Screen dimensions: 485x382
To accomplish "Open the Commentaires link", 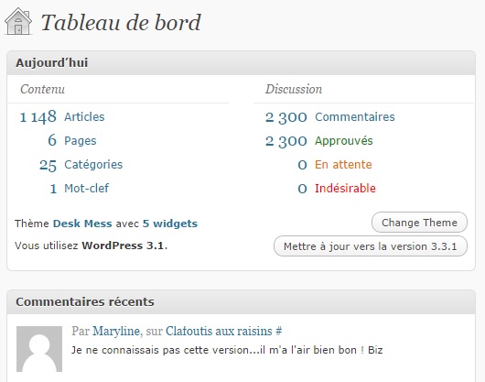I will [x=355, y=117].
